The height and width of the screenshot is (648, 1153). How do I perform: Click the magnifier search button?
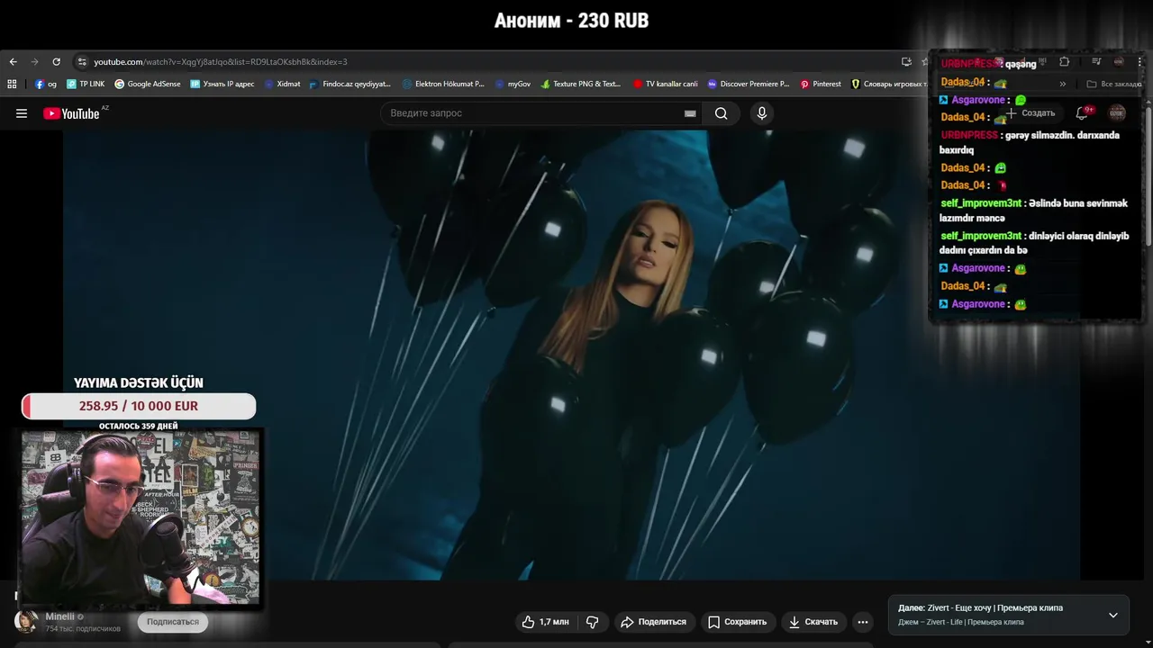point(721,113)
